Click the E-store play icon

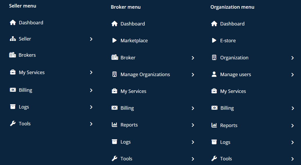[x=214, y=40]
